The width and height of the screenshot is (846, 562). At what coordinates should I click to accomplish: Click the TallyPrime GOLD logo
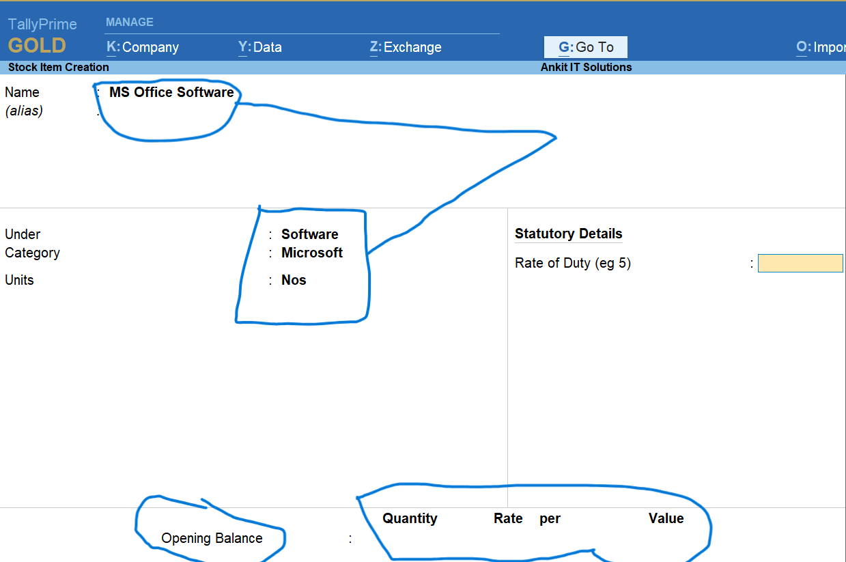pyautogui.click(x=42, y=36)
